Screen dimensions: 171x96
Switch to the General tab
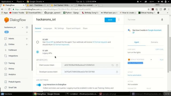[x=38, y=28]
